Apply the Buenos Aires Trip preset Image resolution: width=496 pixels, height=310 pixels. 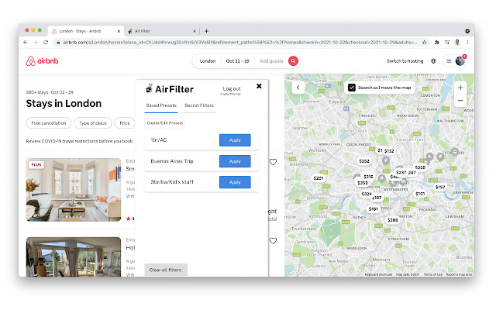235,161
